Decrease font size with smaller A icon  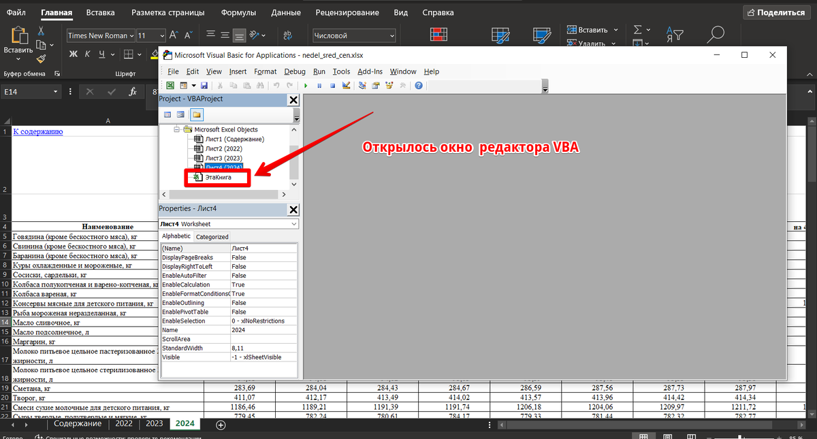click(x=188, y=35)
